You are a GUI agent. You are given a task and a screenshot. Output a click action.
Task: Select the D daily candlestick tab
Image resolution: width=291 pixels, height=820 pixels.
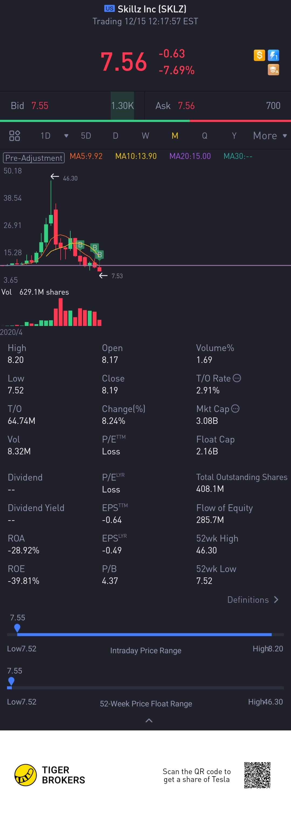point(115,136)
